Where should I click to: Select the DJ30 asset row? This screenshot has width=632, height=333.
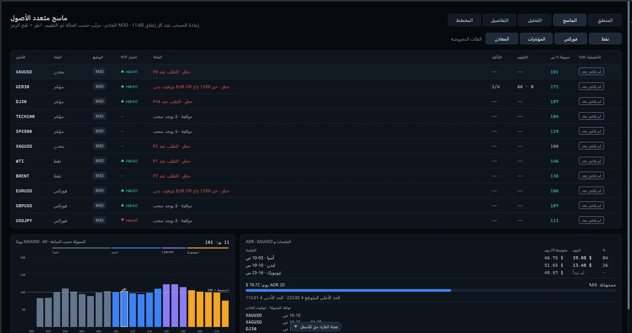click(x=316, y=102)
